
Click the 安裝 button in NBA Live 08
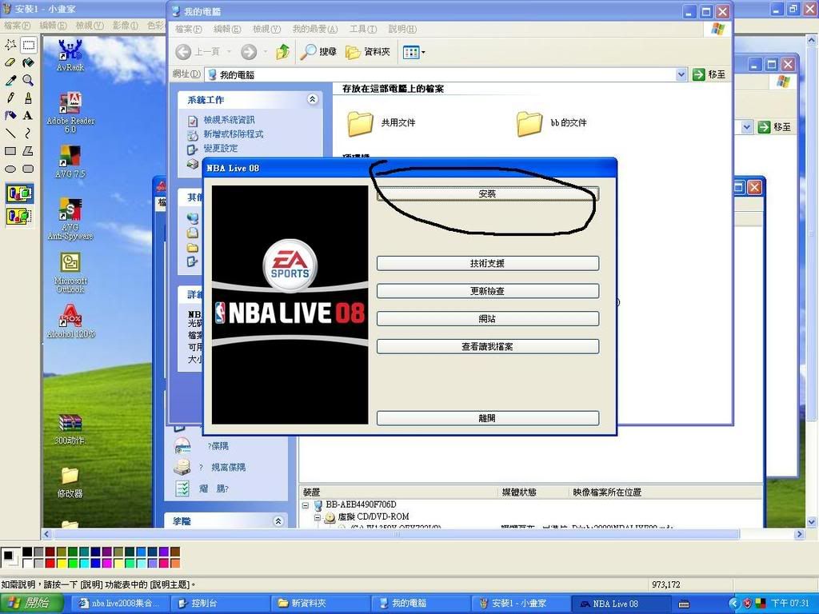coord(487,193)
